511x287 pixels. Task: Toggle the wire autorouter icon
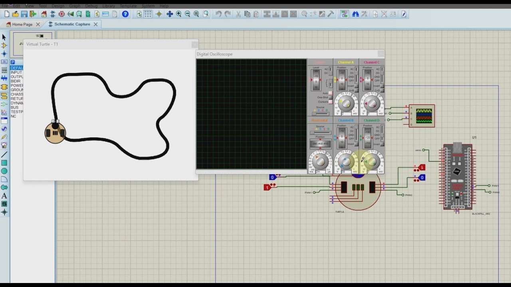pyautogui.click(x=345, y=14)
